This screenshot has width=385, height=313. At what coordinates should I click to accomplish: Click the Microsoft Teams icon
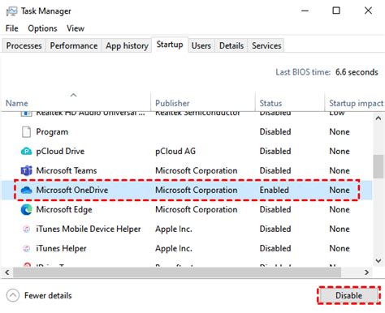(26, 170)
